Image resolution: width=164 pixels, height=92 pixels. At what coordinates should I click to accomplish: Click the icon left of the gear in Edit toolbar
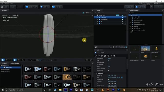(111, 56)
